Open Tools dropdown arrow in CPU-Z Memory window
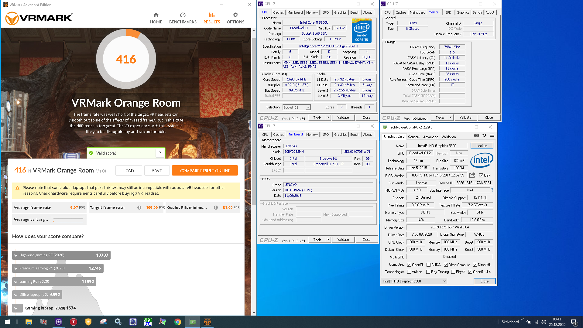 coord(451,118)
